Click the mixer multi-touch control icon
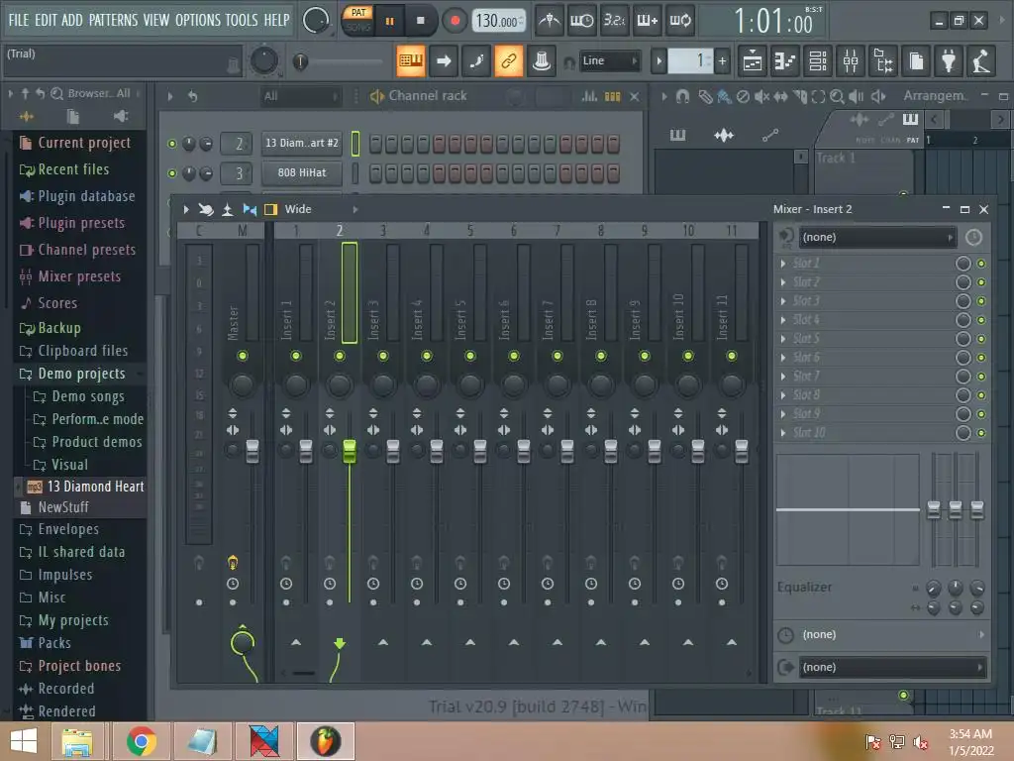Viewport: 1014px width, 761px height. [x=206, y=209]
